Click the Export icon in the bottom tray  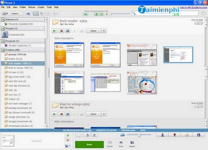pos(132,144)
